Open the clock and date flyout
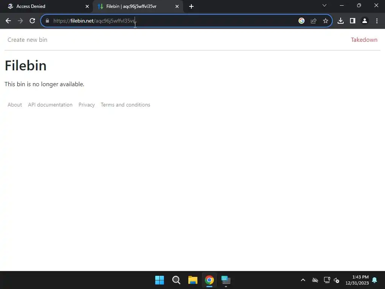Screen dimensions: 385x289 click(357, 280)
